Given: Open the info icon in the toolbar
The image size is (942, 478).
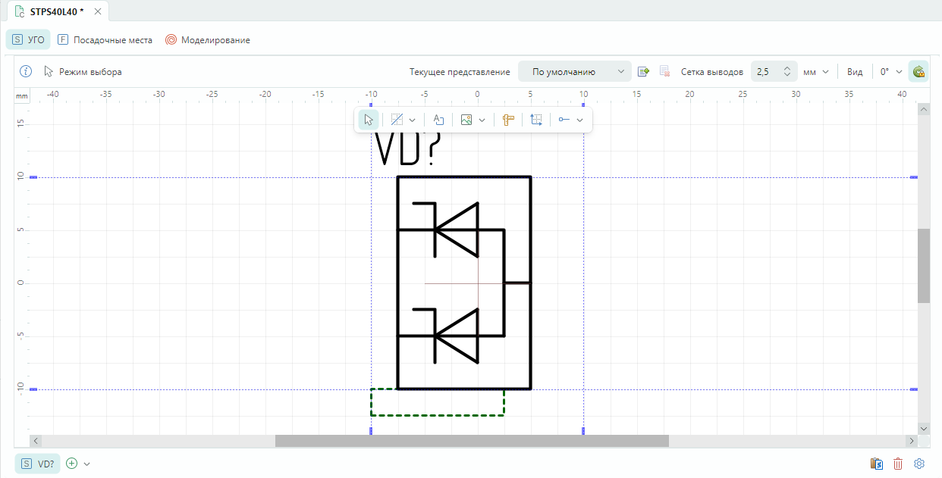Looking at the screenshot, I should click(26, 72).
